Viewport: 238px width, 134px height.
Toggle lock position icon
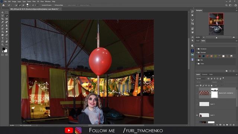pyautogui.click(x=206, y=86)
